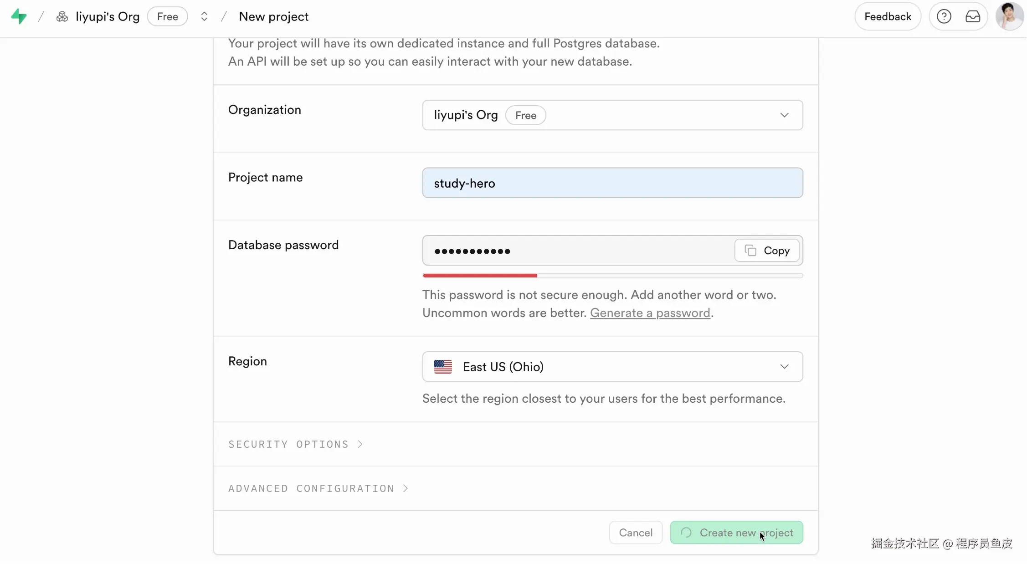
Task: Open the Region dropdown chevron
Action: coord(784,367)
